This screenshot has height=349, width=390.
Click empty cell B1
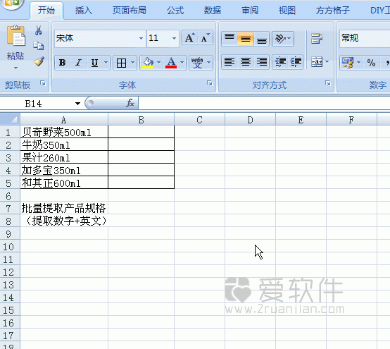(x=141, y=132)
